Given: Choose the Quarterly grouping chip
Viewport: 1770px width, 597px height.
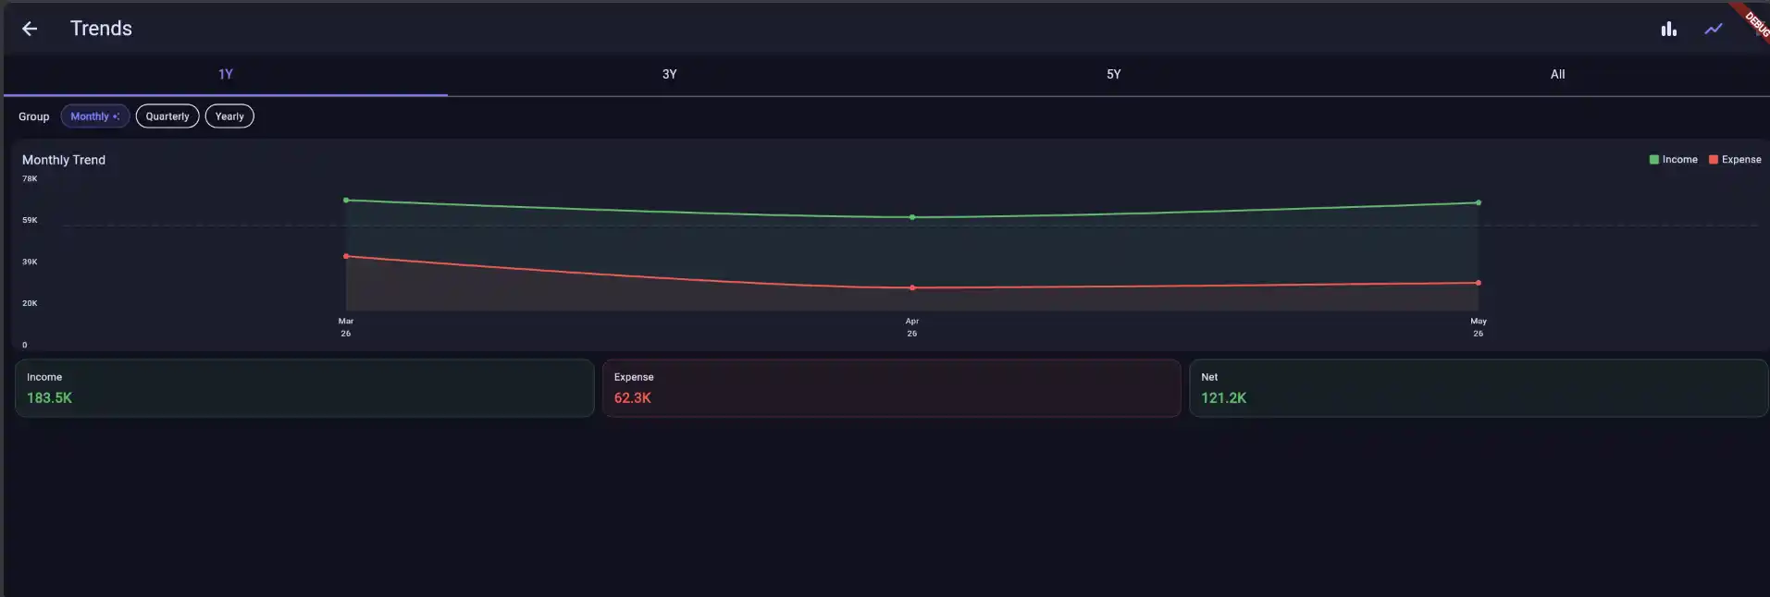Looking at the screenshot, I should 167,116.
